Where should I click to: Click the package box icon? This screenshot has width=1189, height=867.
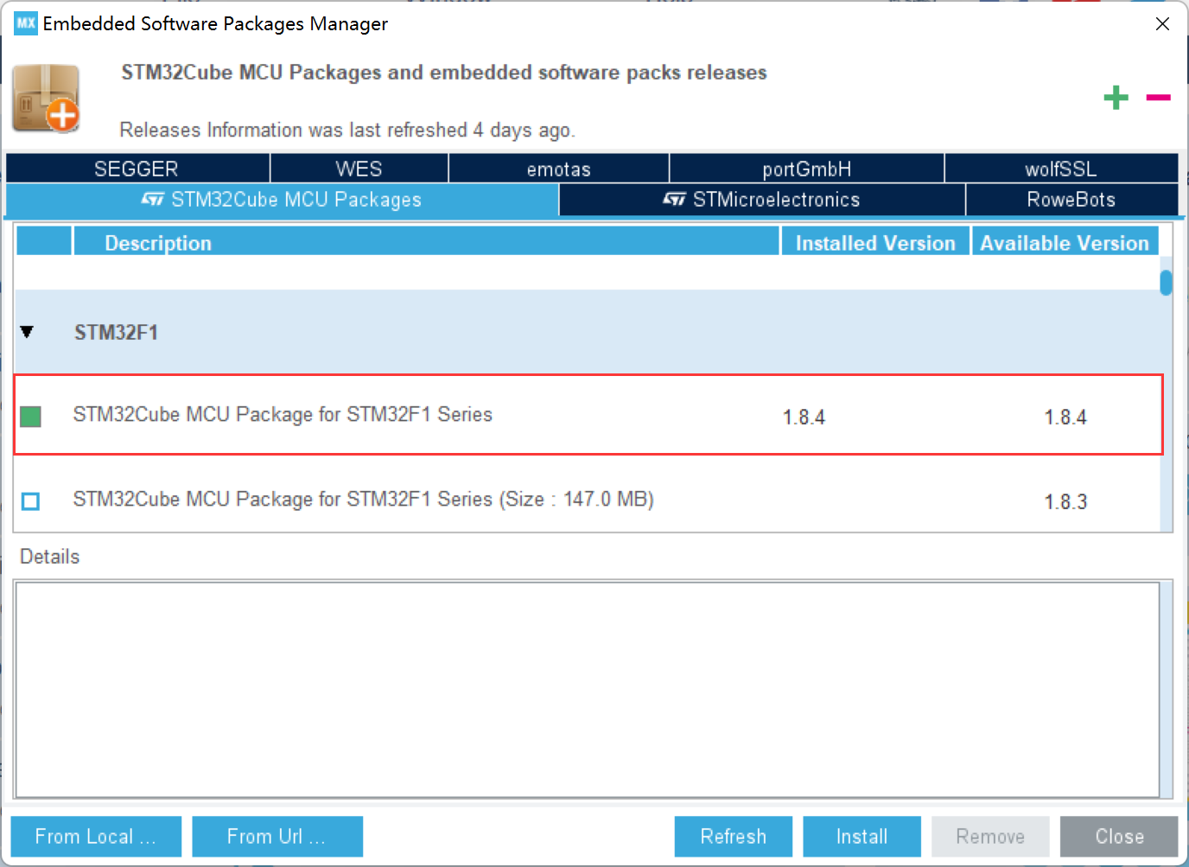47,99
